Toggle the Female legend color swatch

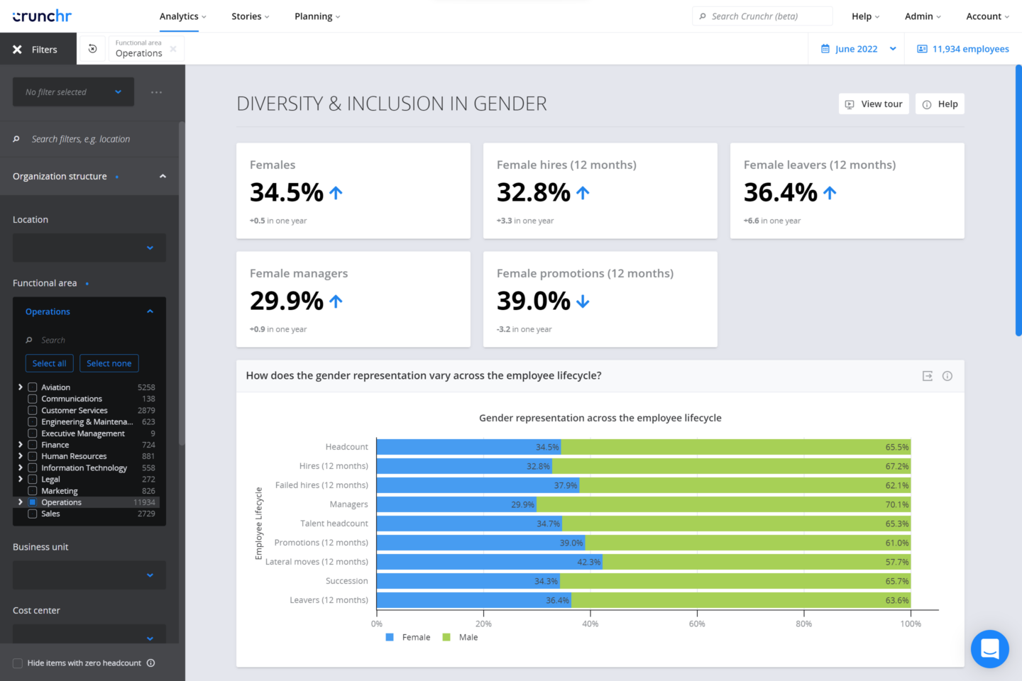click(390, 637)
